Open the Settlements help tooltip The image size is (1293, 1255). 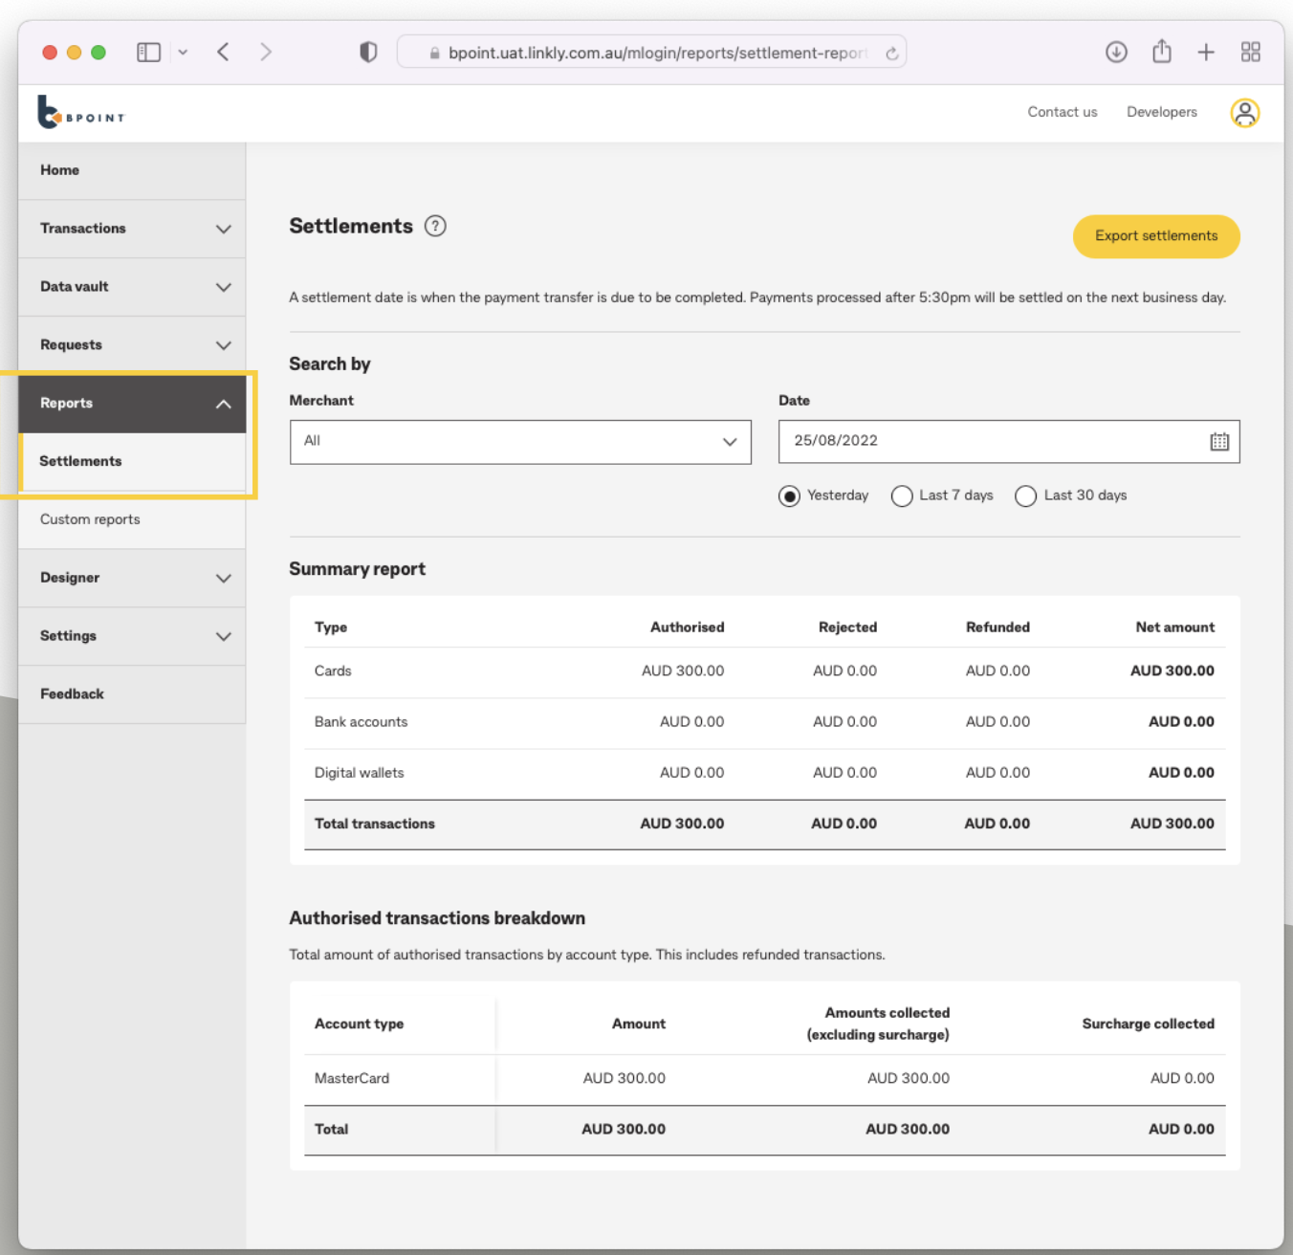coord(436,226)
